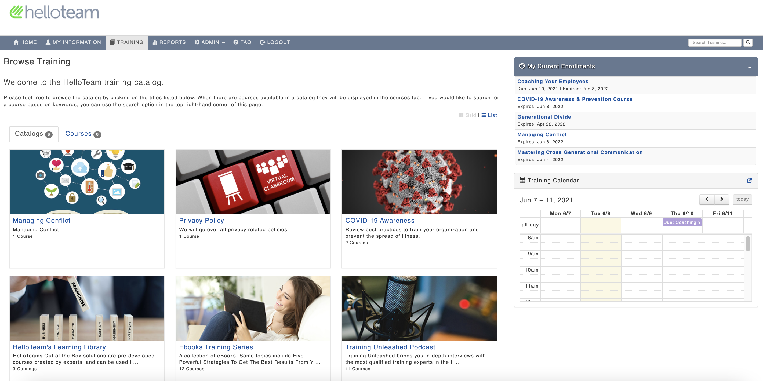763x381 pixels.
Task: Open the My Information menu item
Action: click(x=73, y=42)
